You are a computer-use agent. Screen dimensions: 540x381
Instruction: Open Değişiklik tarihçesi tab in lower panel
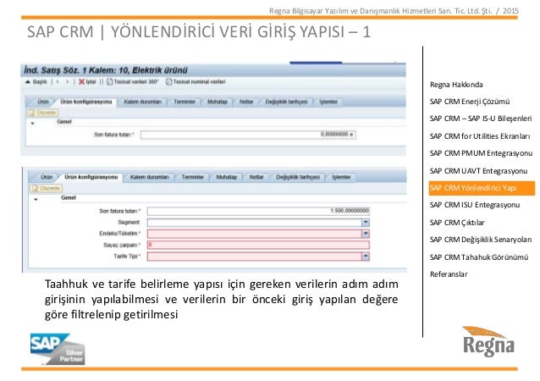298,177
